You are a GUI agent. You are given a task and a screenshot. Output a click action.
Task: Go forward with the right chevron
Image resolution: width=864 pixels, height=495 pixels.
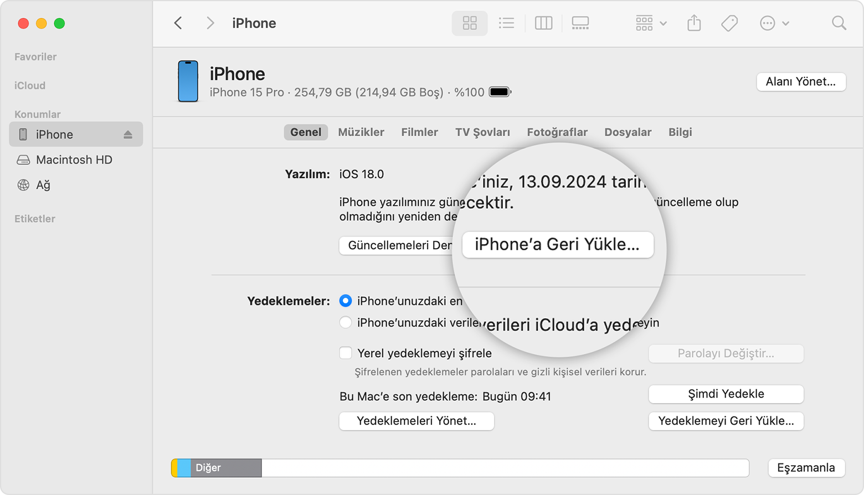point(210,23)
